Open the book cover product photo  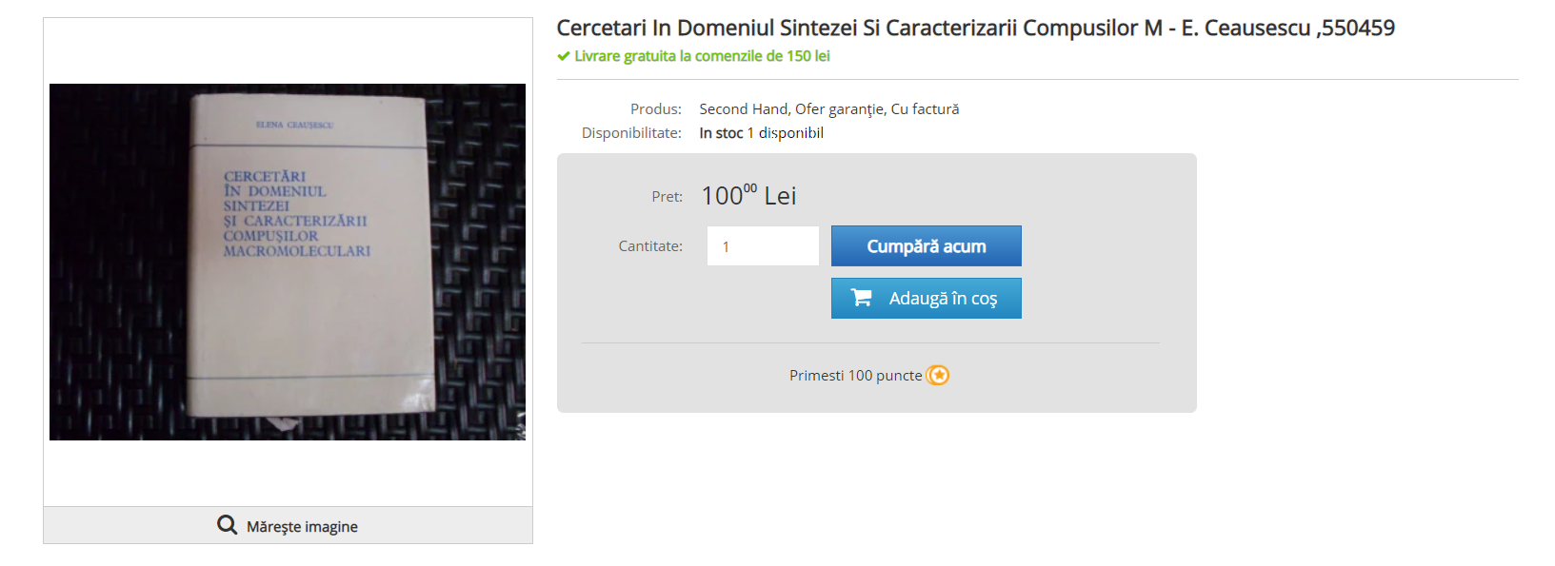(288, 262)
